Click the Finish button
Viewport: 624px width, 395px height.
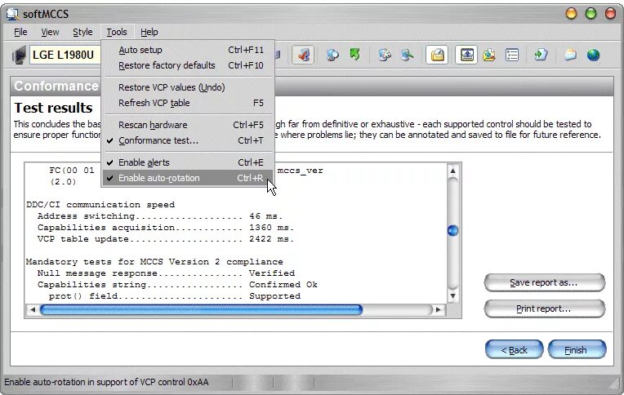(577, 350)
